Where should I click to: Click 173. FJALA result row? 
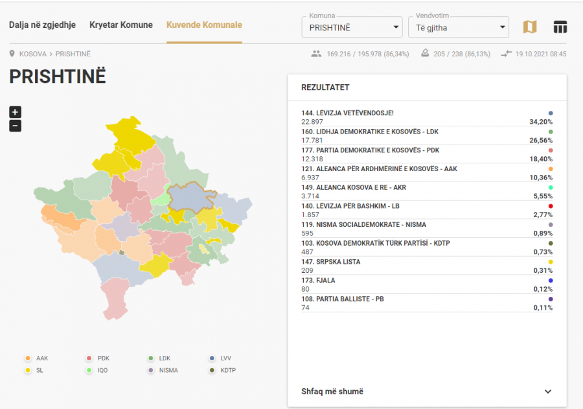click(427, 285)
